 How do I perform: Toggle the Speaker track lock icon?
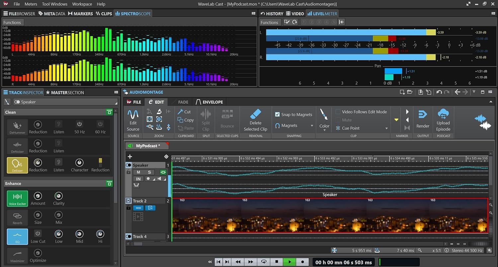(x=128, y=172)
